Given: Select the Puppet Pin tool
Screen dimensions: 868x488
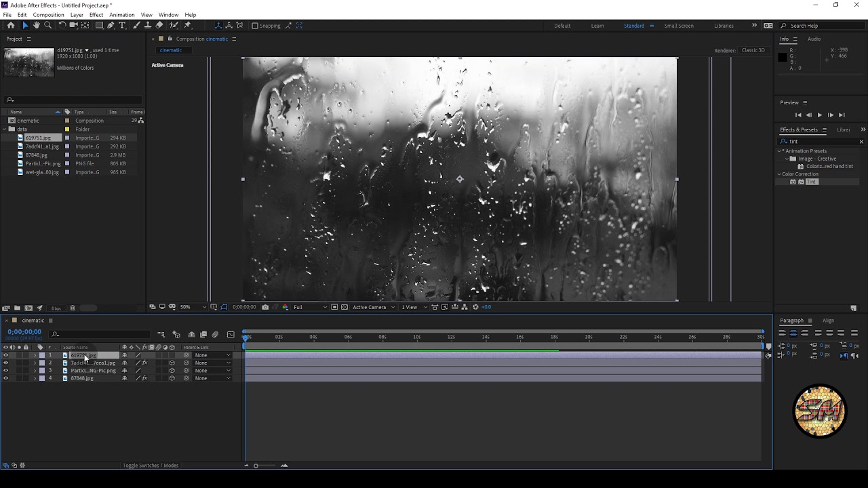Looking at the screenshot, I should pyautogui.click(x=188, y=26).
